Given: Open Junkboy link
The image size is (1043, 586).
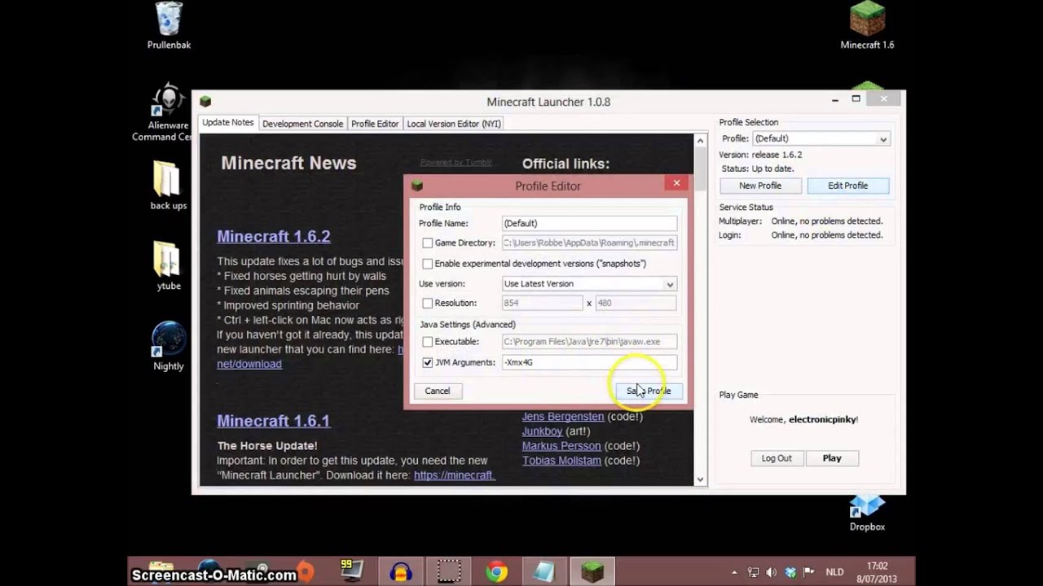Looking at the screenshot, I should [543, 431].
